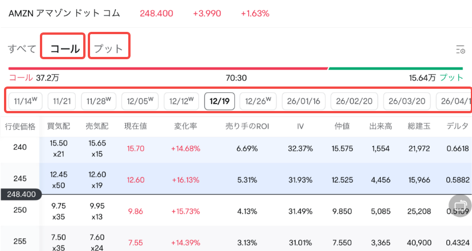Click the コール 37.2万 volume label
Screen dimensions: 472x251
tap(34, 78)
